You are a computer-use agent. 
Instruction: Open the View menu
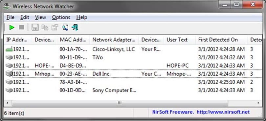(x=40, y=17)
